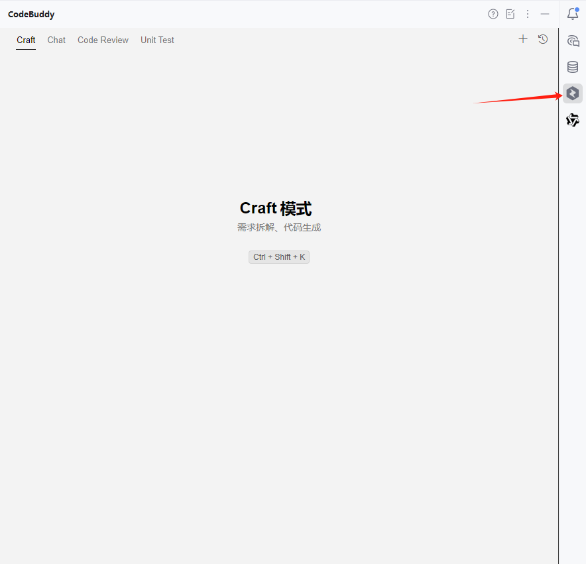The width and height of the screenshot is (586, 564).
Task: Open the notifications bell
Action: 573,14
